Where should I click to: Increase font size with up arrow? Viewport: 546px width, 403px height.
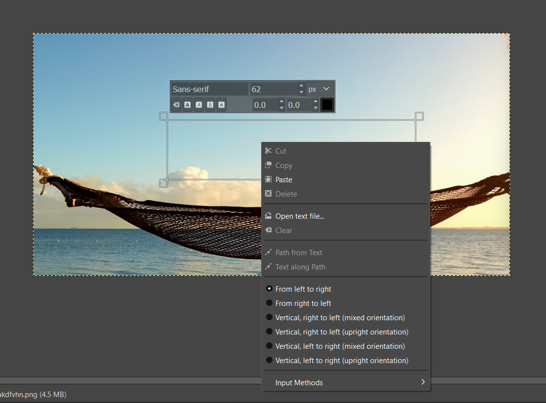(301, 86)
